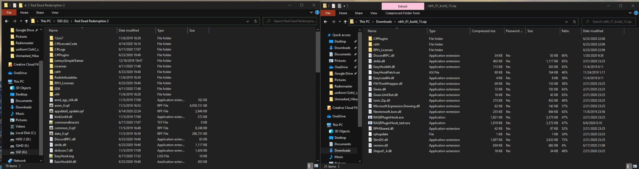Switch zip window to large thumbnails view
This screenshot has width=639, height=169.
(635, 166)
